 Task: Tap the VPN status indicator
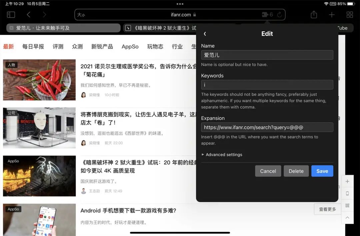(x=333, y=4)
